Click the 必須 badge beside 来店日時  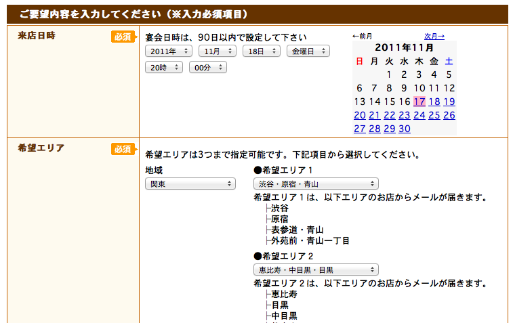[123, 37]
